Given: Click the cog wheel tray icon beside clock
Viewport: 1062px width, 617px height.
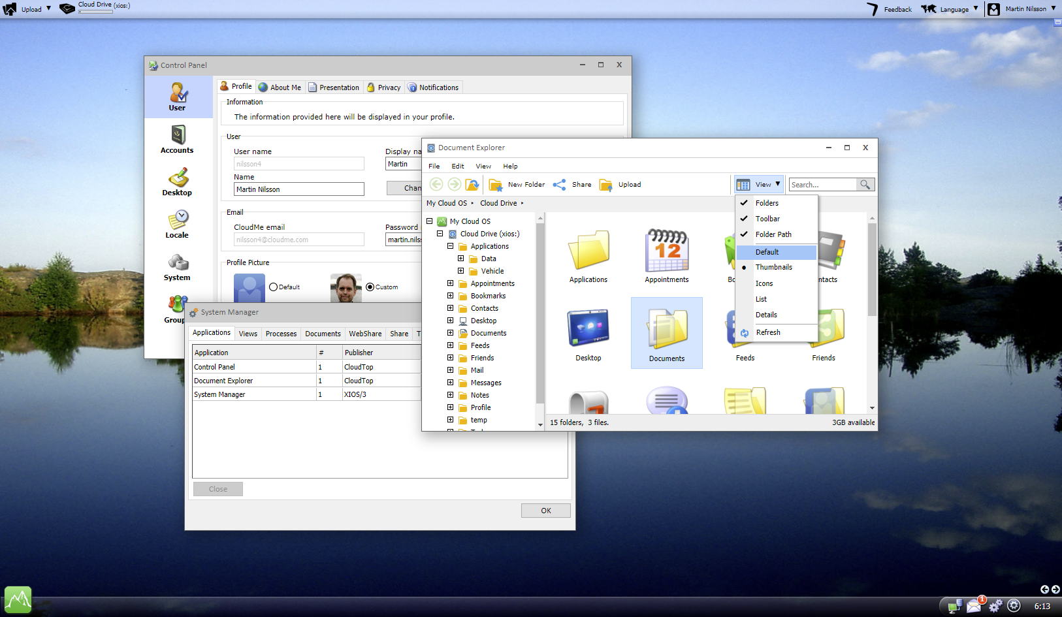Looking at the screenshot, I should point(1014,606).
